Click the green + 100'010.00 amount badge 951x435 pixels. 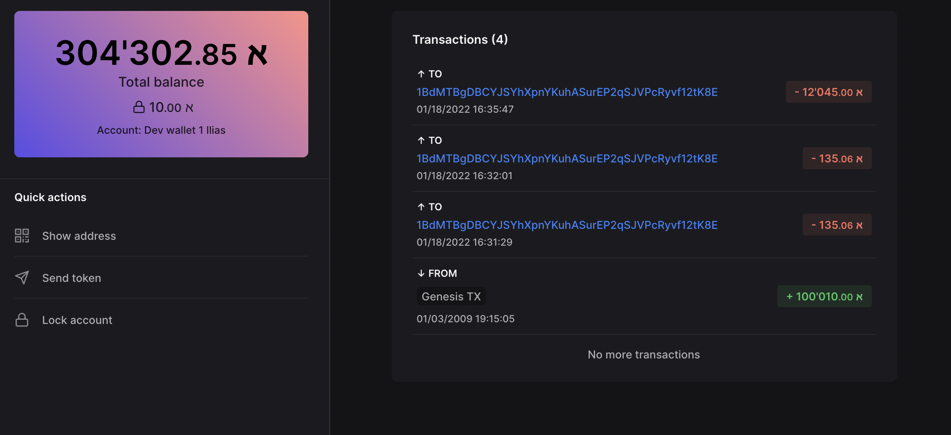click(x=824, y=296)
